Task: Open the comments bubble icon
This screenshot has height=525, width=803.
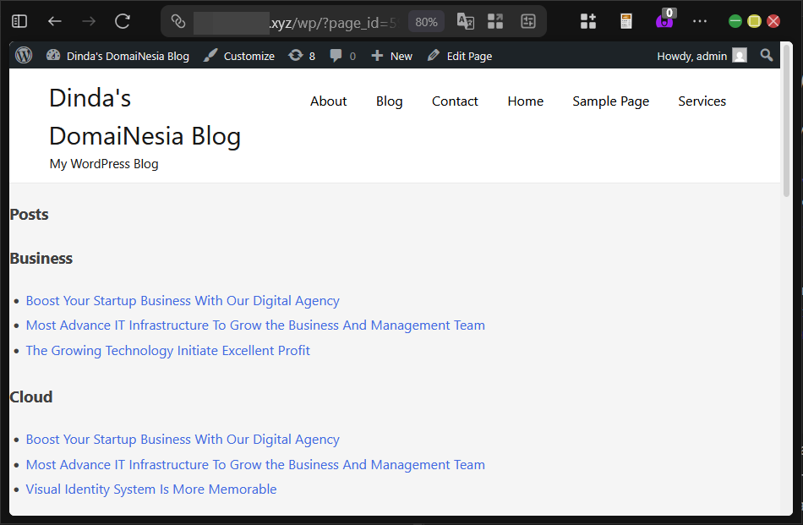Action: pyautogui.click(x=341, y=55)
